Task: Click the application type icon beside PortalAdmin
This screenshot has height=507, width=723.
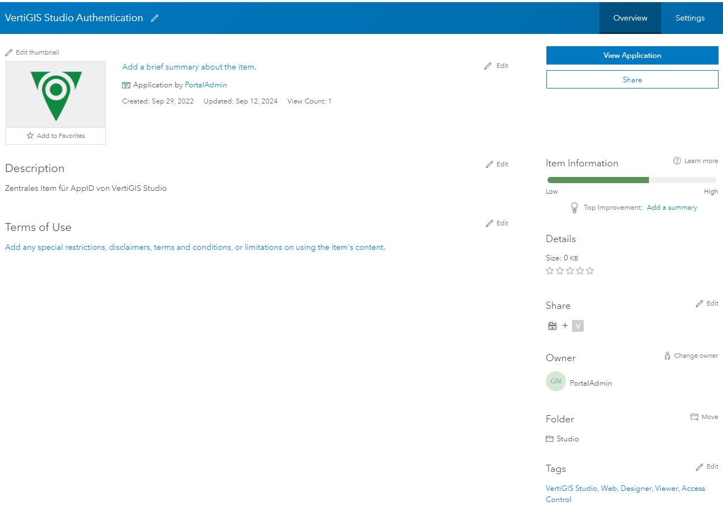Action: 125,85
